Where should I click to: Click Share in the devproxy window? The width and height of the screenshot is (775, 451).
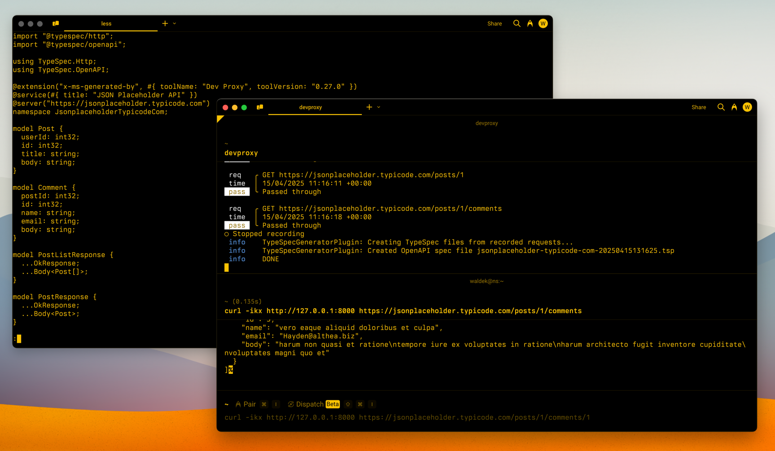(x=698, y=107)
